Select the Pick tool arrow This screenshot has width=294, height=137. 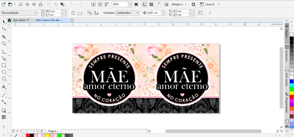pos(4,22)
